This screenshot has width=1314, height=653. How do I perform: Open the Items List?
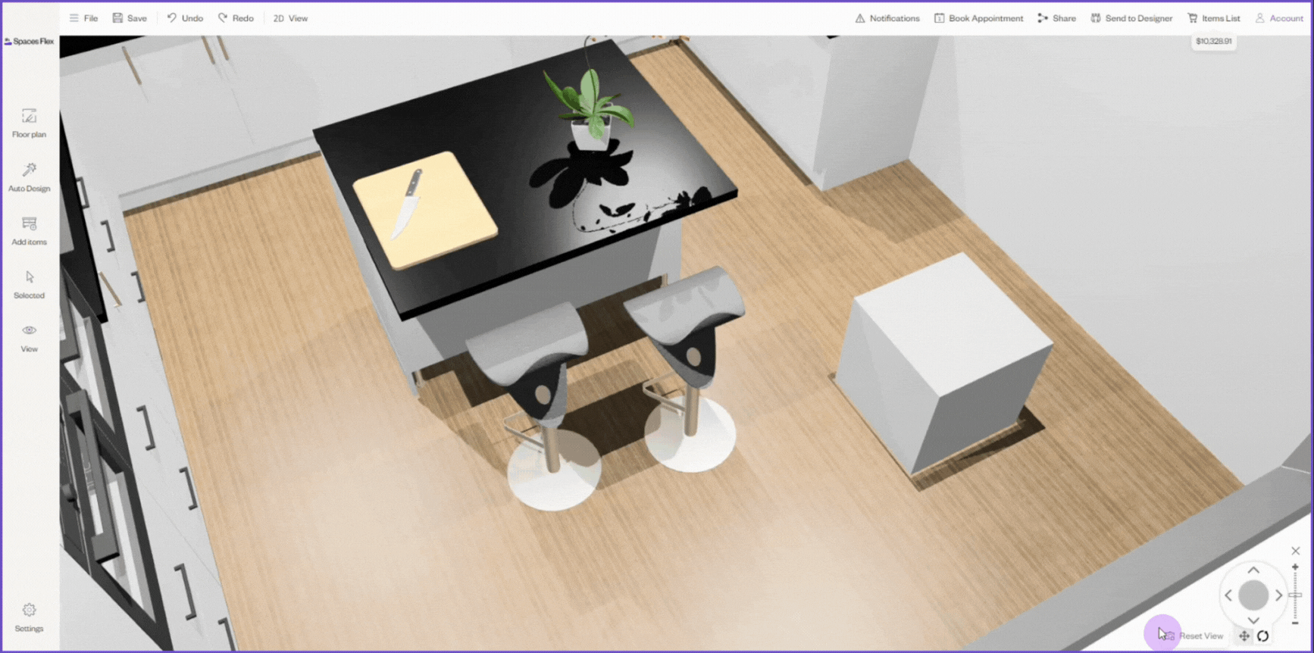(x=1214, y=18)
